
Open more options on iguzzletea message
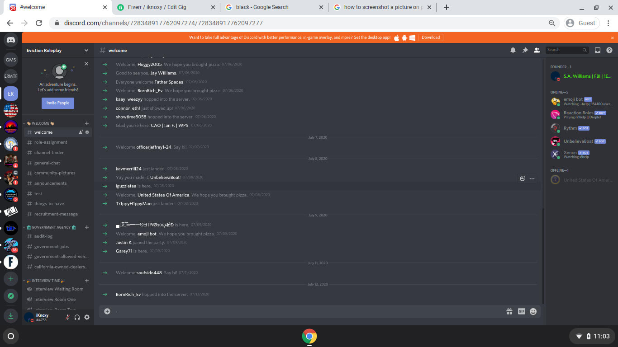[x=532, y=178]
